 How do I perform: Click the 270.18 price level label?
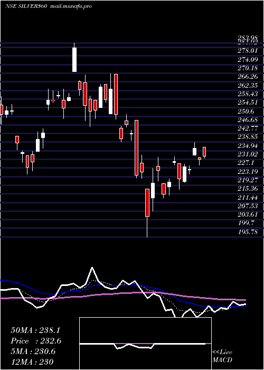click(x=248, y=68)
